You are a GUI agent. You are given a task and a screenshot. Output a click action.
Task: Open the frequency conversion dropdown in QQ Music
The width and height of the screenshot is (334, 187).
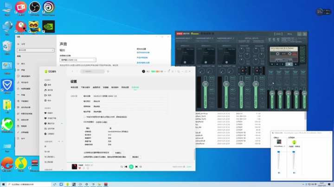(x=130, y=106)
